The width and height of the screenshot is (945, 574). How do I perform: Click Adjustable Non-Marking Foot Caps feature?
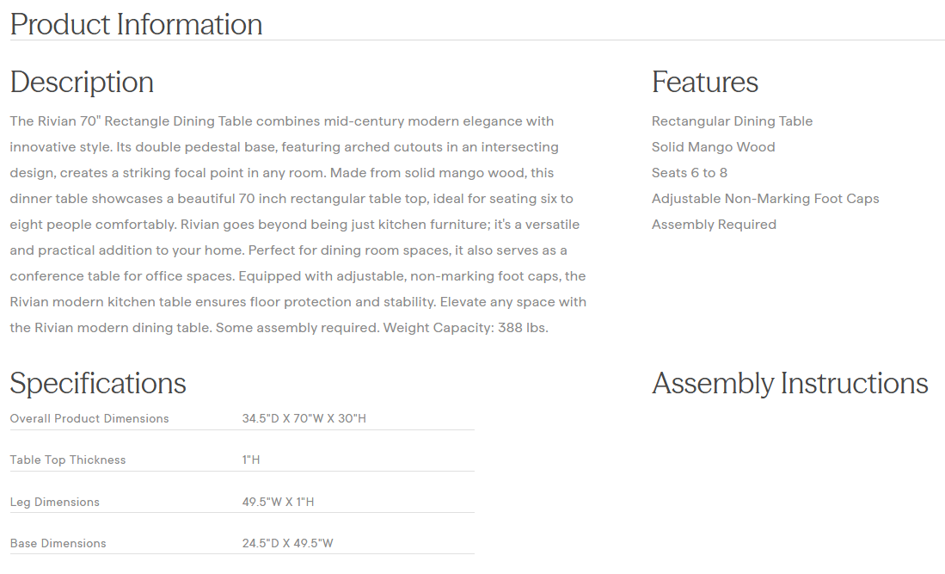point(765,199)
